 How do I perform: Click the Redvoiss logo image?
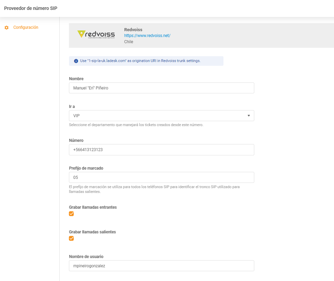click(x=96, y=35)
